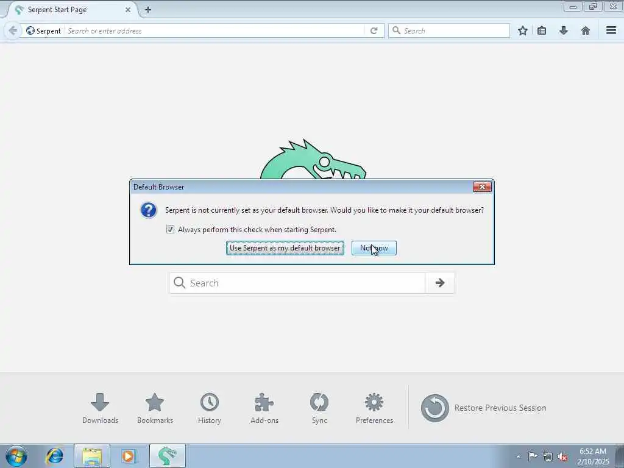Click the muted volume tray icon
Screen dimensions: 624x468
click(x=562, y=456)
